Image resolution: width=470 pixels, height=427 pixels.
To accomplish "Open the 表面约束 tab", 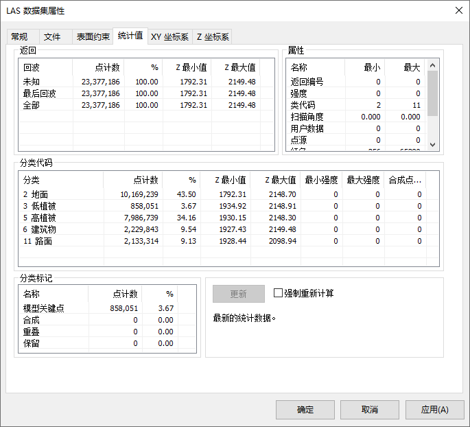I will 93,37.
